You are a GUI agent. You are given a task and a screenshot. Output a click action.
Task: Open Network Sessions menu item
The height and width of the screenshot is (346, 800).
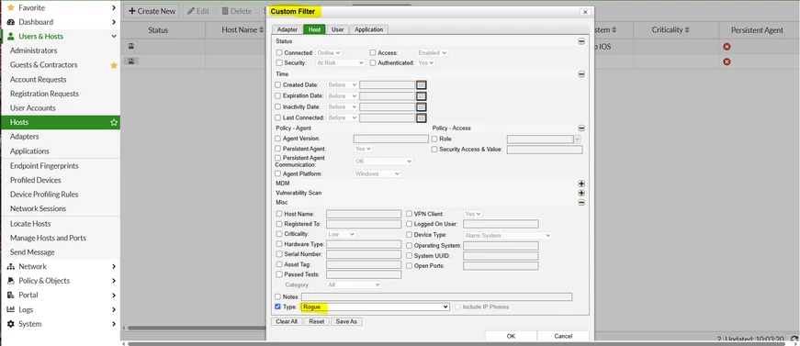coord(38,208)
